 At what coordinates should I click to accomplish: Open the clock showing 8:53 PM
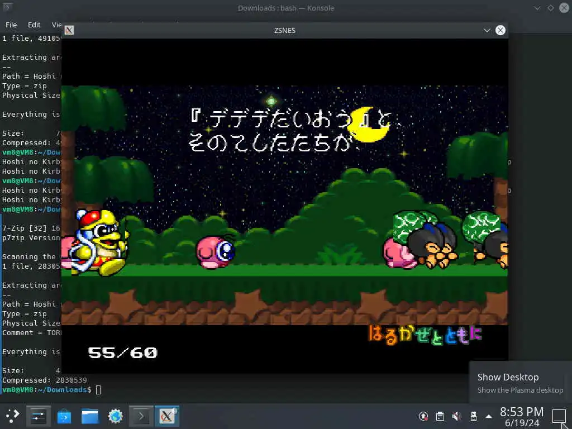tap(522, 417)
